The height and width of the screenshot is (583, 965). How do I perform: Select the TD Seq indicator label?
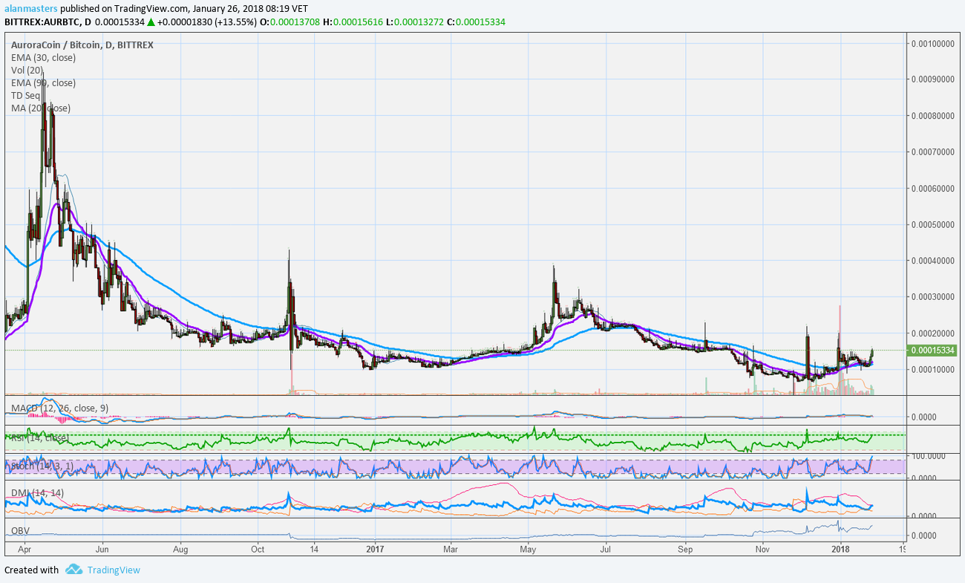point(27,96)
